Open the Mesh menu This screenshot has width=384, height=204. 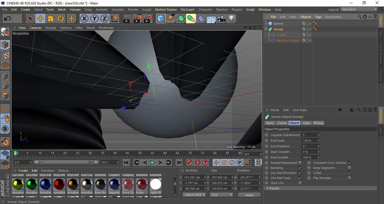coord(62,10)
